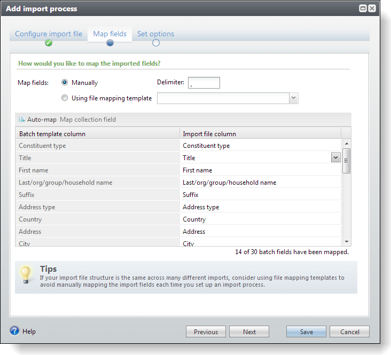
Task: Click the green checkmark under Configure import file
Action: 49,43
